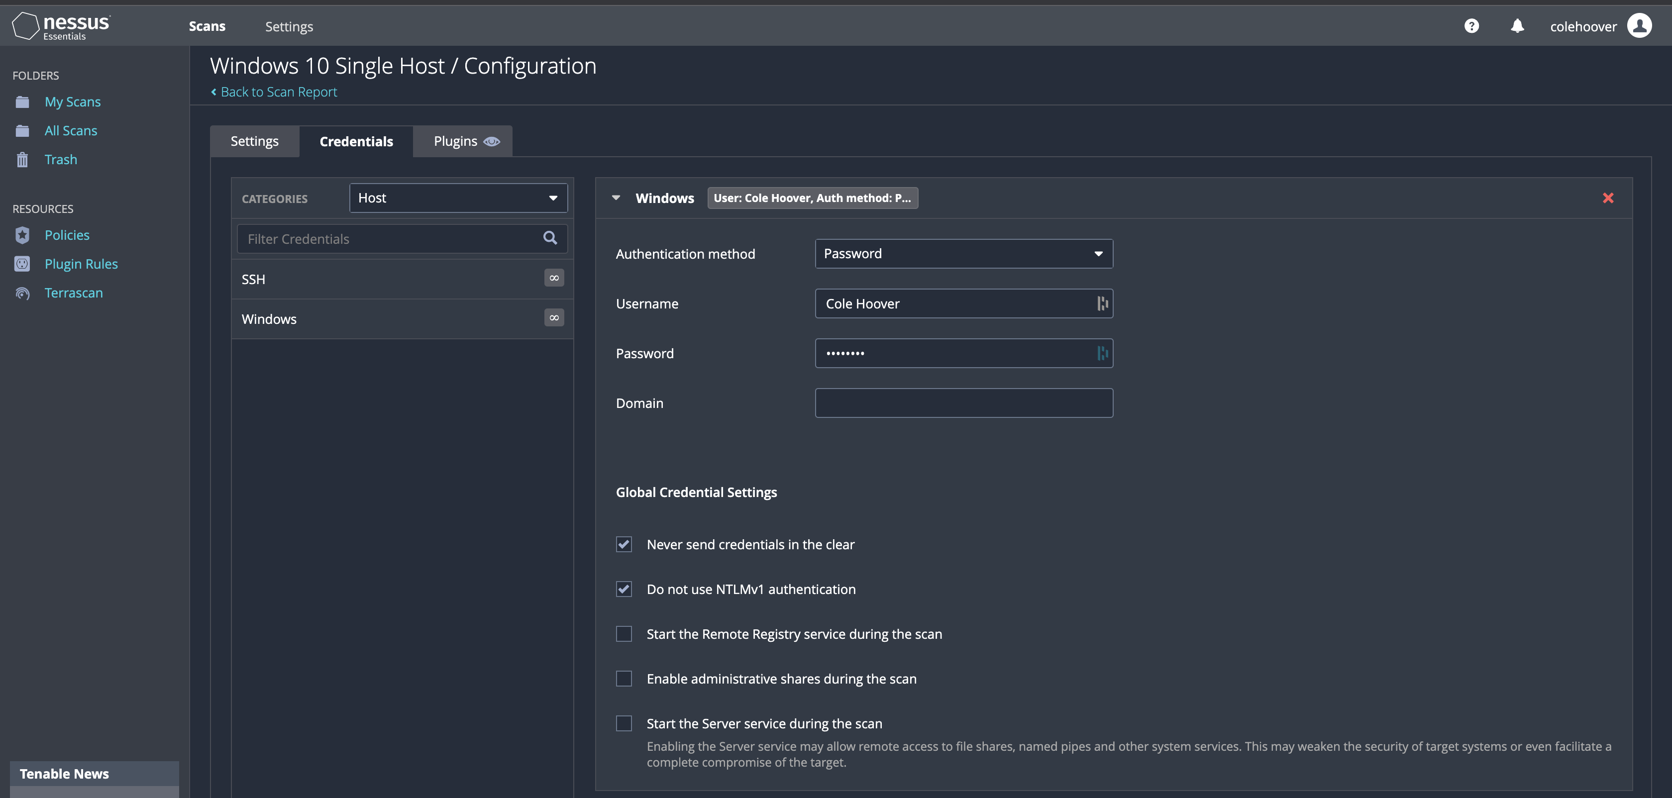Click the colehoover user avatar icon
Viewport: 1672px width, 798px height.
click(x=1639, y=26)
